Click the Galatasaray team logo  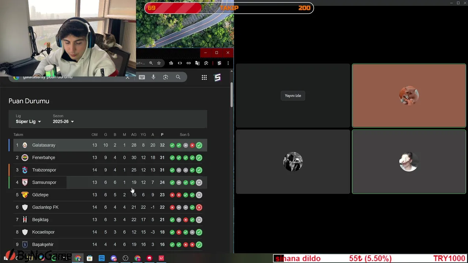[x=25, y=145]
